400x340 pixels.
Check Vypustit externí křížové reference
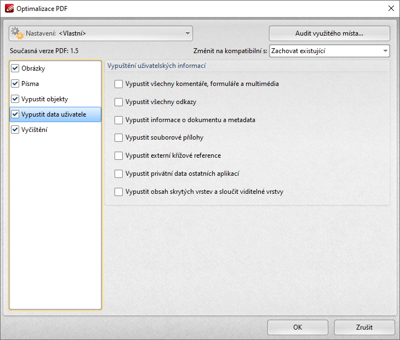click(x=118, y=155)
